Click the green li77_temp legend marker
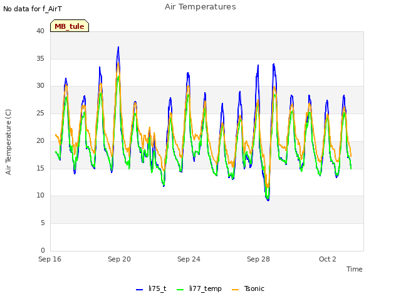The image size is (401, 301). click(x=180, y=290)
